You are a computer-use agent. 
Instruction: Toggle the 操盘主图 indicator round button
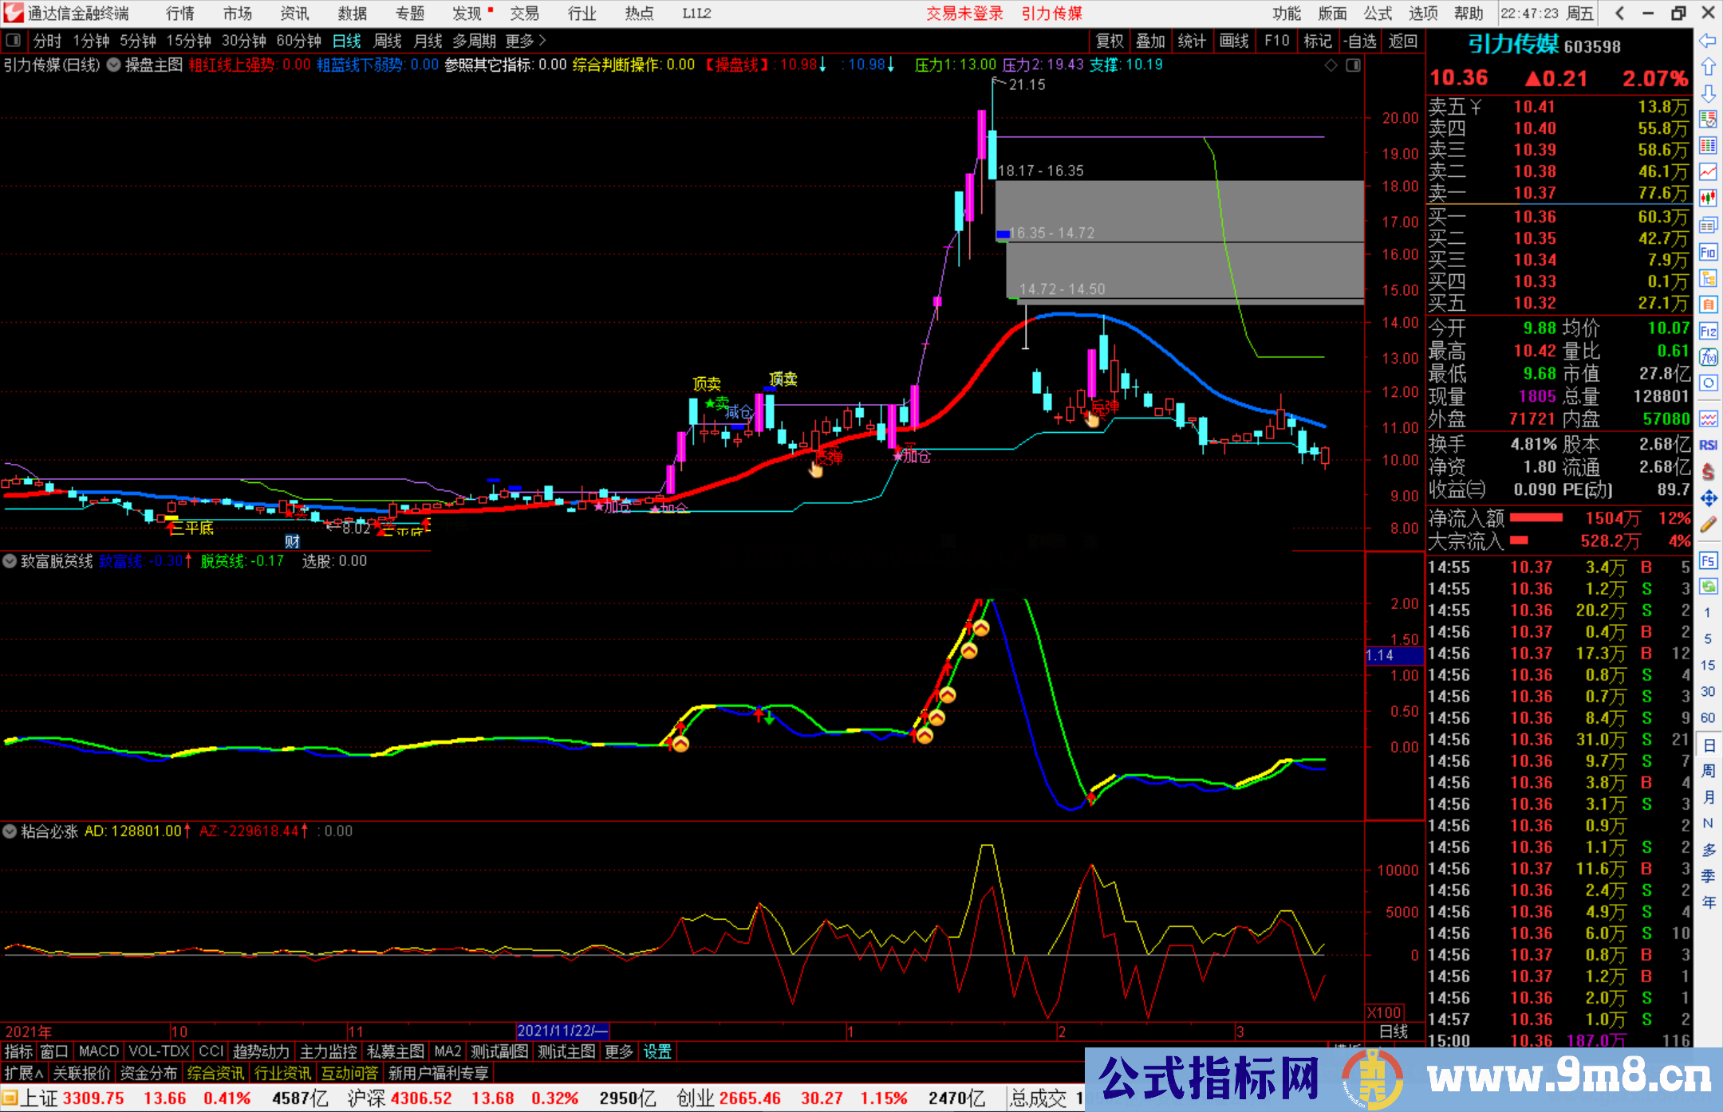[114, 65]
